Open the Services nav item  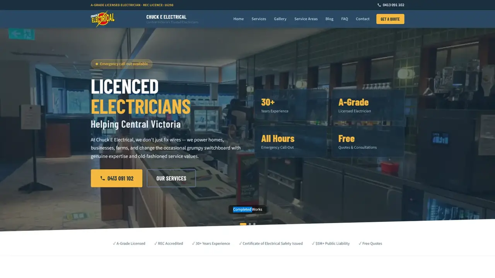click(259, 19)
